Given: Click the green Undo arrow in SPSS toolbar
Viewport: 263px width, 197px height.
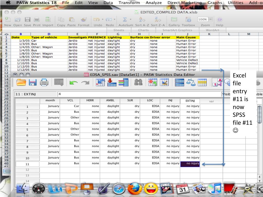Looking at the screenshot, I should coord(73,82).
